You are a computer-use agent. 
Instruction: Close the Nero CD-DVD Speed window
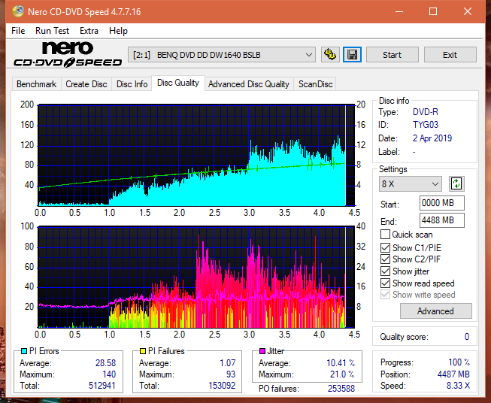click(468, 11)
